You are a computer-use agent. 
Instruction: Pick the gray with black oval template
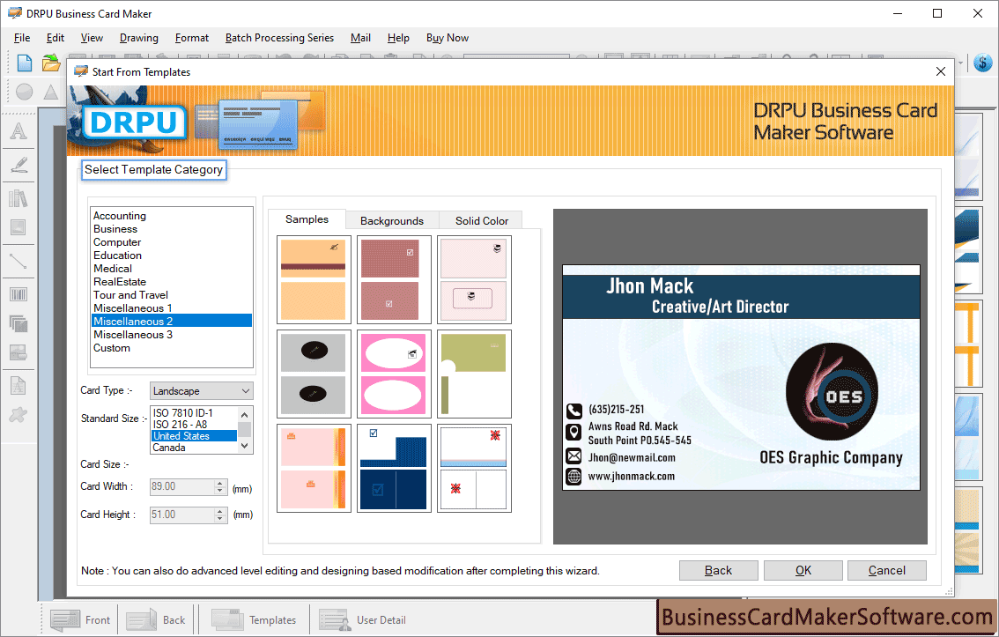pyautogui.click(x=314, y=374)
